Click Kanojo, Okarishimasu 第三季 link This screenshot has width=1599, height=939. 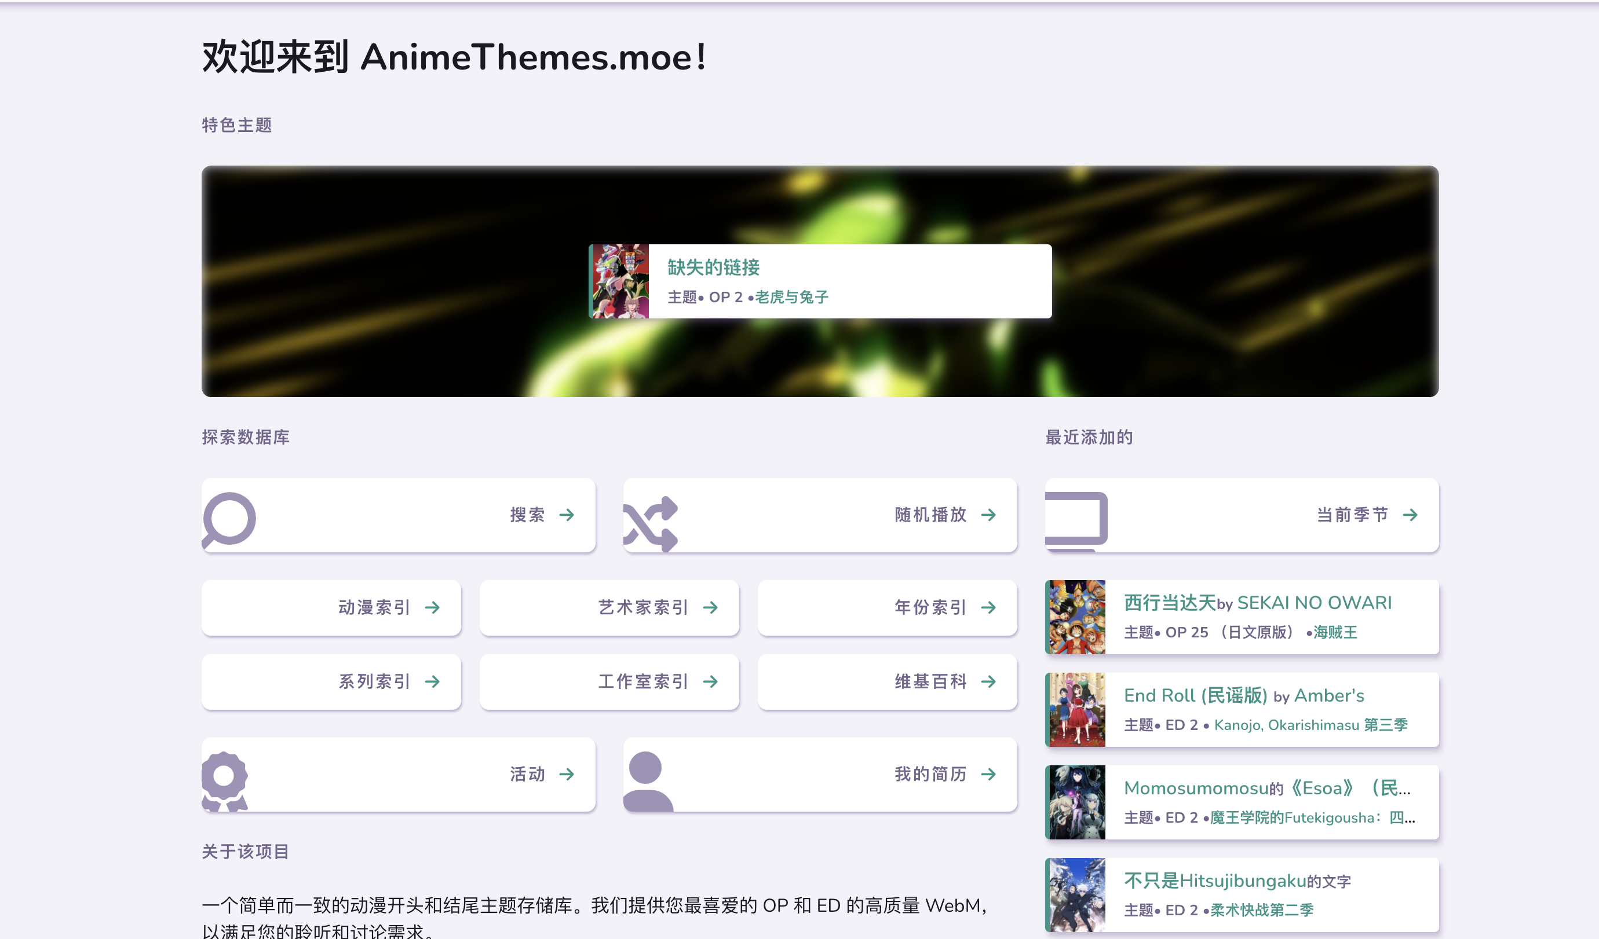click(x=1311, y=725)
